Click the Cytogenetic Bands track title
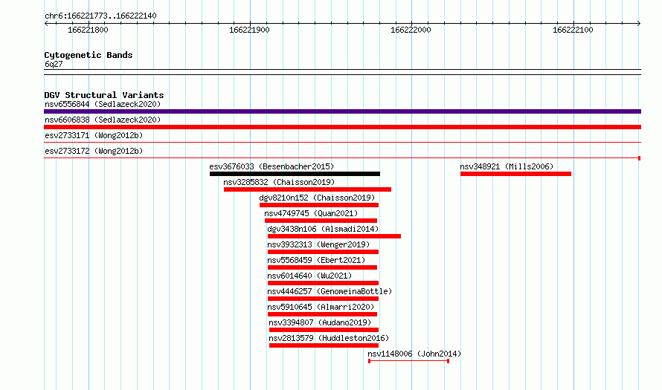 pos(89,55)
